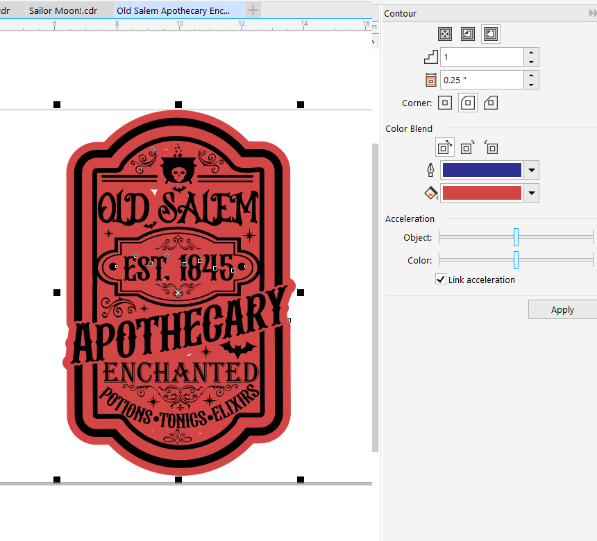Choose the bevel corner style
This screenshot has height=541, width=597.
point(491,103)
